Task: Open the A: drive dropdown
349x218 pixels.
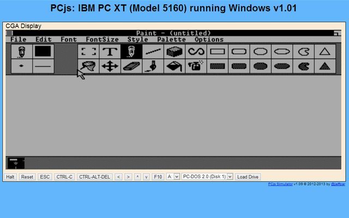Action: coord(173,177)
